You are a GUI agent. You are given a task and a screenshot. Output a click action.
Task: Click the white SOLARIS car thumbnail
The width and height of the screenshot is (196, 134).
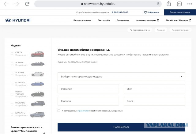coord(37,74)
